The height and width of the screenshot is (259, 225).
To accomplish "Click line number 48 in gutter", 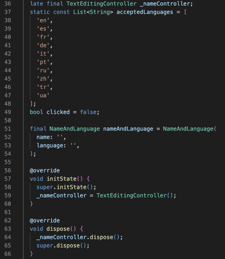I will tap(8, 104).
